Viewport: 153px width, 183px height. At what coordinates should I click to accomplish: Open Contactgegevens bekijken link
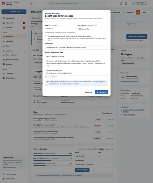click(129, 82)
